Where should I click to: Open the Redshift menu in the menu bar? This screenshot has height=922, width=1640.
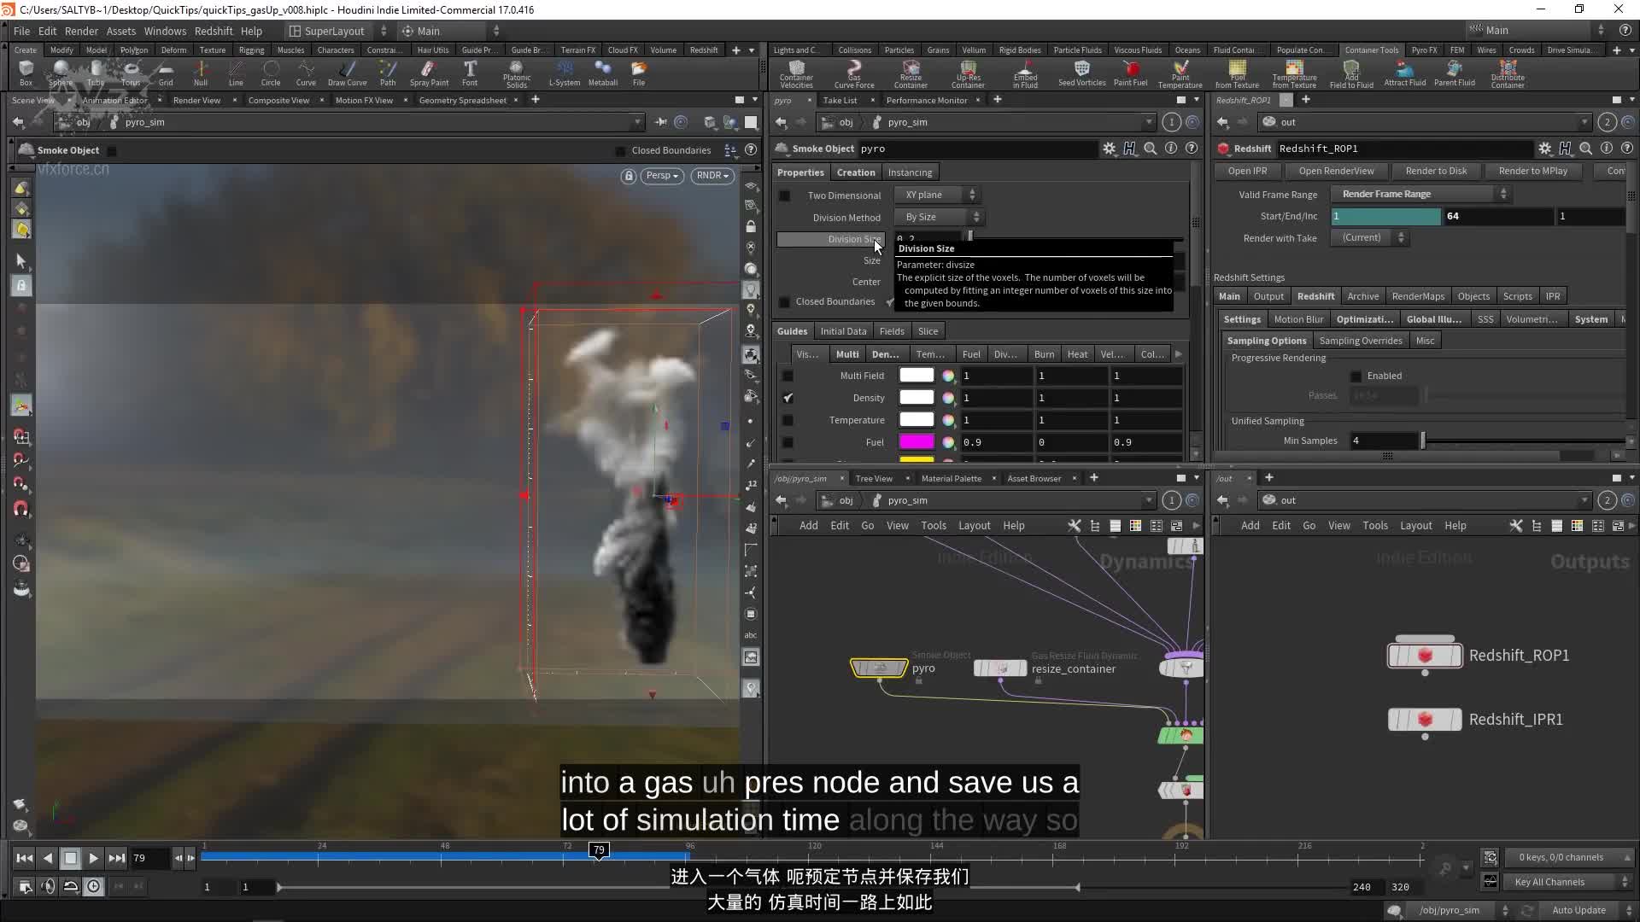(214, 31)
